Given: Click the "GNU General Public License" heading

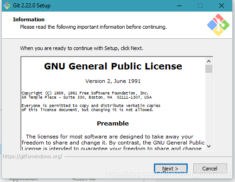Looking at the screenshot, I should point(113,66).
